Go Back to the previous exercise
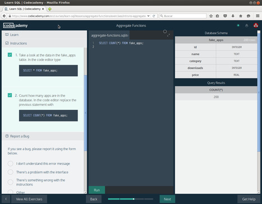The width and height of the screenshot is (262, 204). tap(94, 199)
